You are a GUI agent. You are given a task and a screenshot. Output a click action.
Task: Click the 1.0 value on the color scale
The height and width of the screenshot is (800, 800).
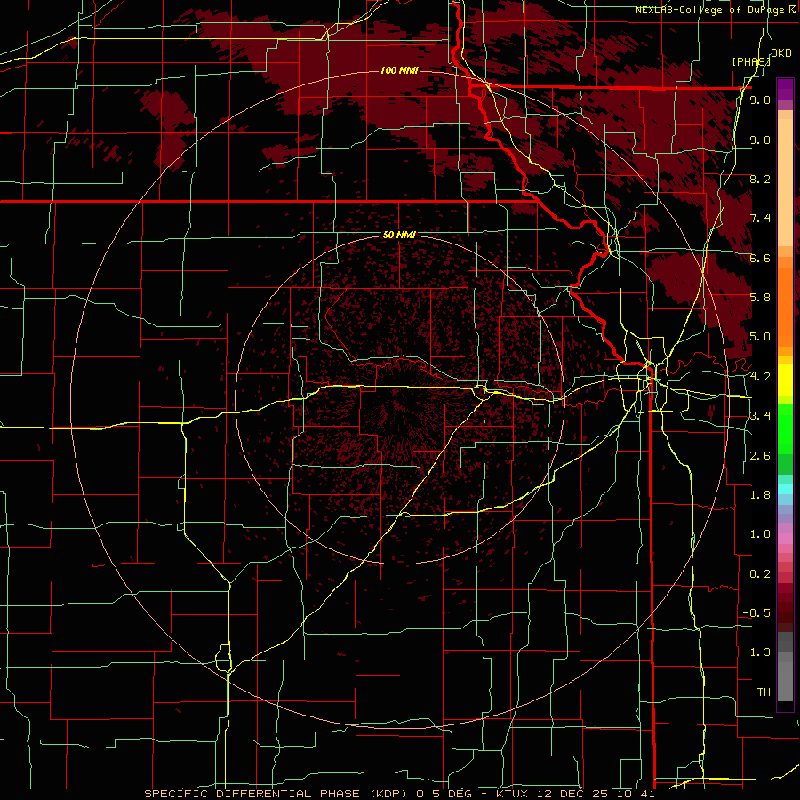pos(760,534)
